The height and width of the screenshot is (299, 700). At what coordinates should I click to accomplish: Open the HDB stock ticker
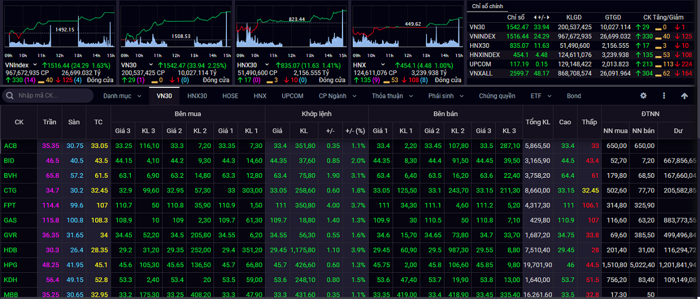coord(10,250)
